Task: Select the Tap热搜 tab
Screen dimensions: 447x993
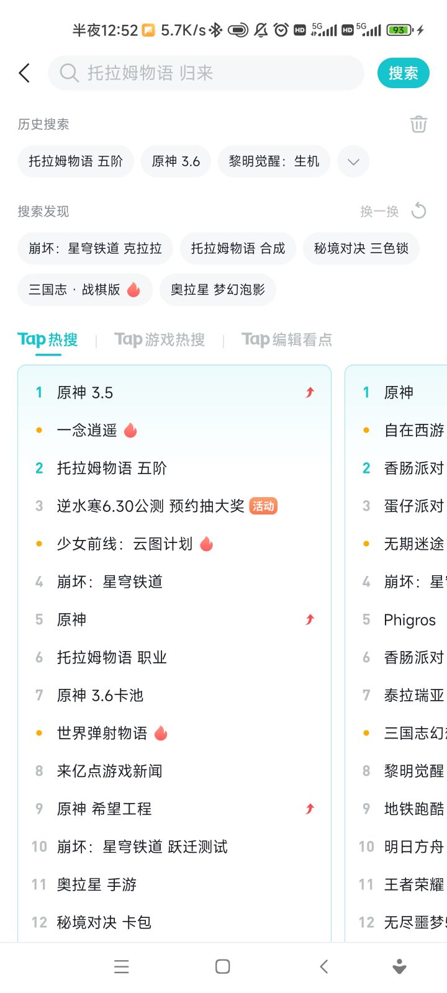Action: click(x=48, y=339)
